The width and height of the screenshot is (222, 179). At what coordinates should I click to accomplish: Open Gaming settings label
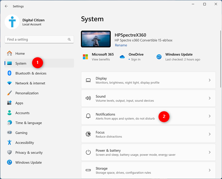(21, 133)
